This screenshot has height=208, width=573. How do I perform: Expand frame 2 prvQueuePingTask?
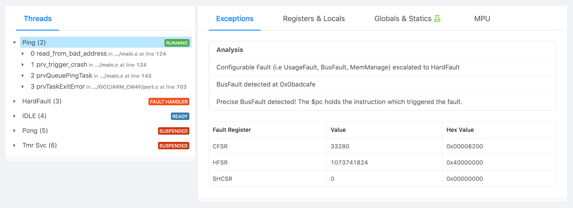pos(23,76)
